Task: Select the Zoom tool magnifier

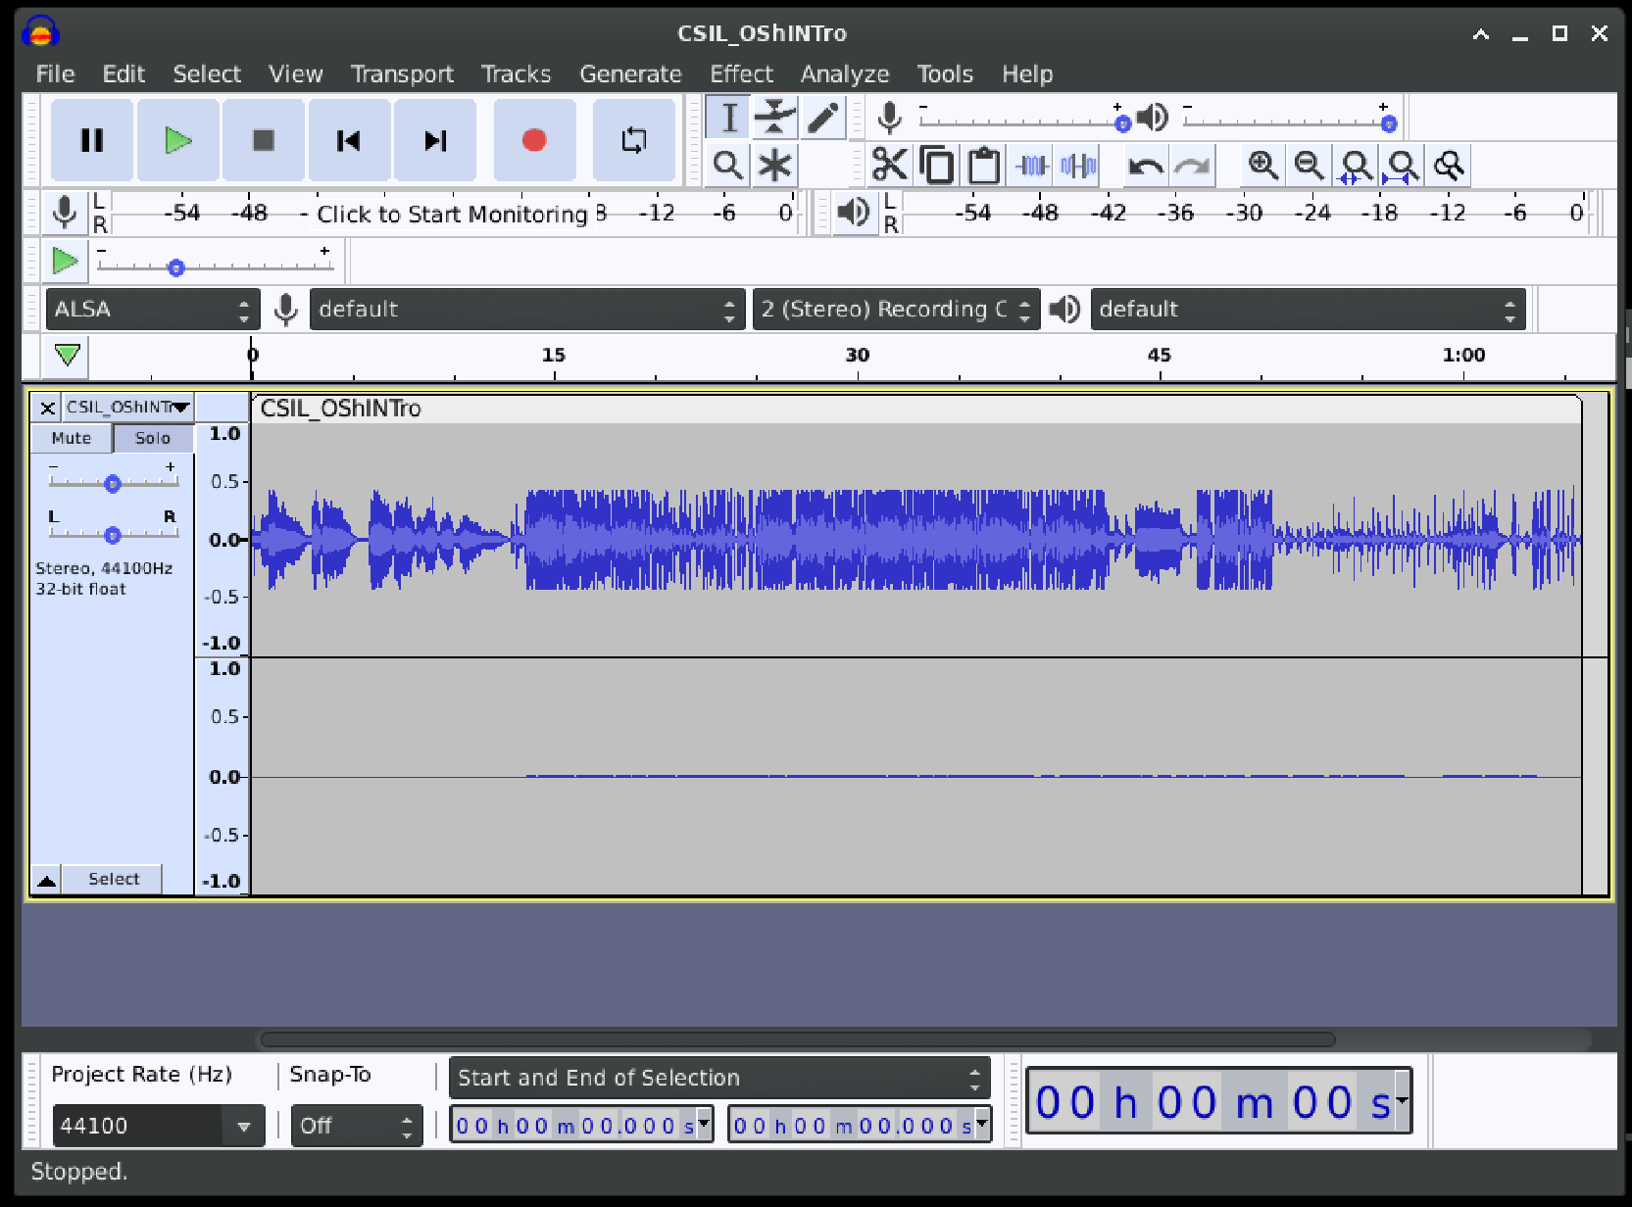Action: [727, 165]
